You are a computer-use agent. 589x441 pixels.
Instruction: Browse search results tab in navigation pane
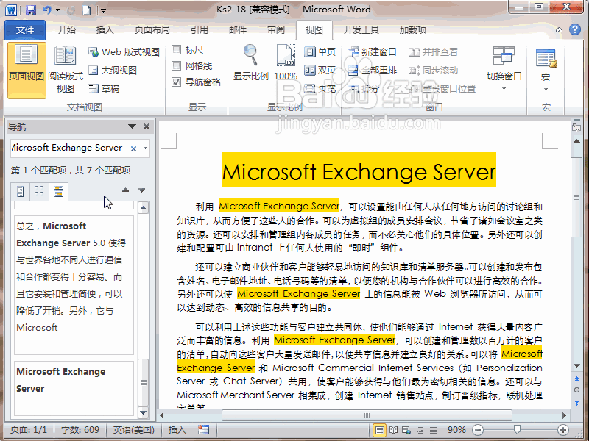coord(58,191)
